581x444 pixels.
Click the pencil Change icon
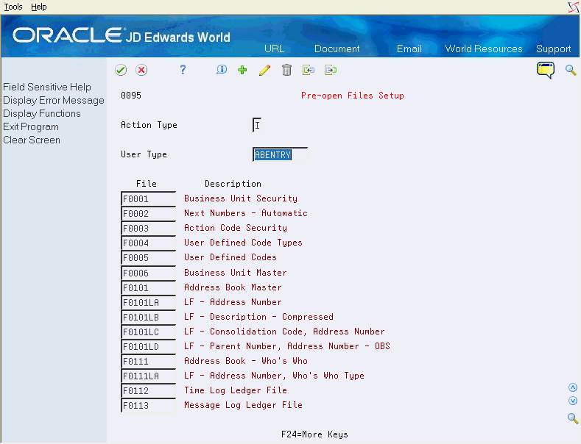click(264, 70)
